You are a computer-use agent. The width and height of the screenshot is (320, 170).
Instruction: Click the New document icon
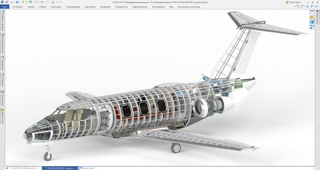tap(23, 2)
